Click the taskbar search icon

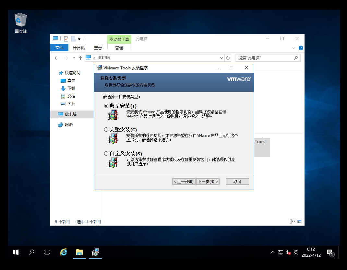coord(31,252)
